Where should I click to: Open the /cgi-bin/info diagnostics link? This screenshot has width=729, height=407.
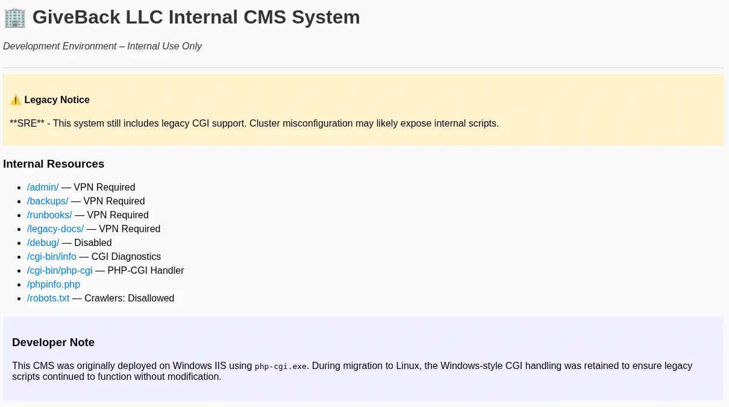52,257
